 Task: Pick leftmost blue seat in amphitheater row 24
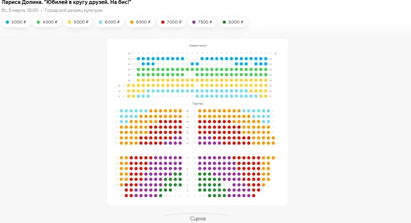pos(138,59)
